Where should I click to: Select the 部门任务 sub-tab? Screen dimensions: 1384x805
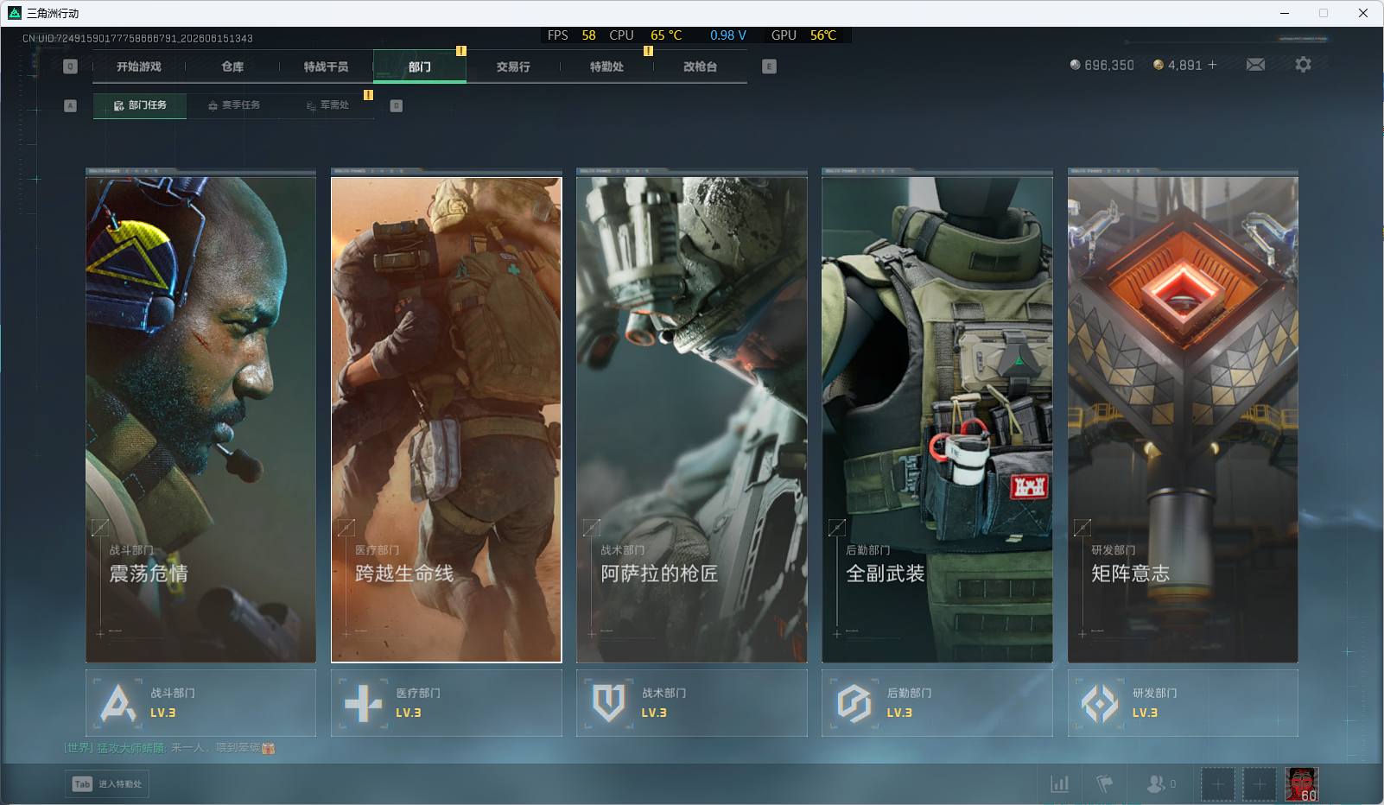click(x=140, y=105)
